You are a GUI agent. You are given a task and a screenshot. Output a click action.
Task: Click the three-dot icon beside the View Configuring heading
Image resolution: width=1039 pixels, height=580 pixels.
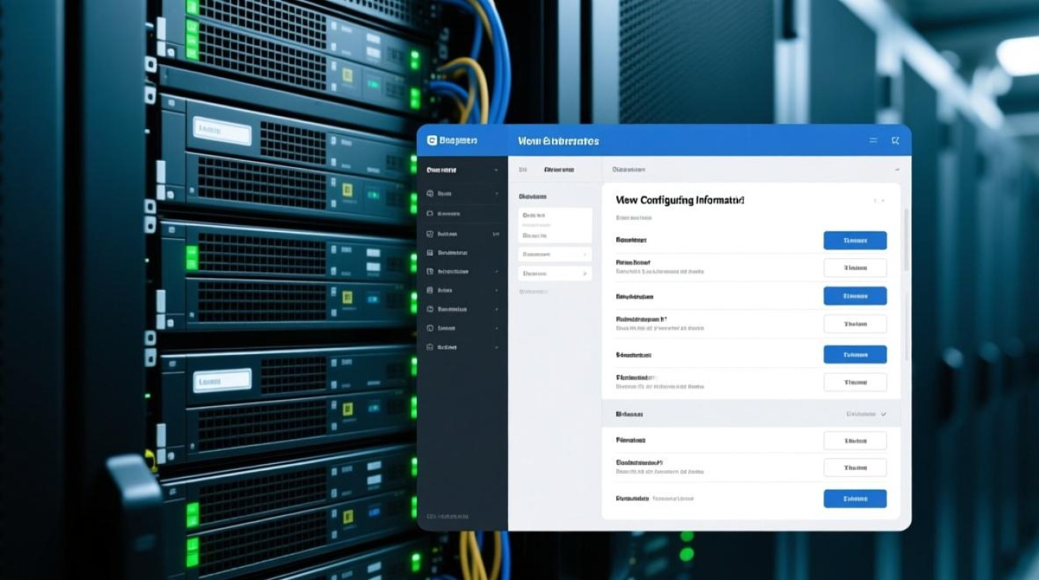(x=879, y=200)
